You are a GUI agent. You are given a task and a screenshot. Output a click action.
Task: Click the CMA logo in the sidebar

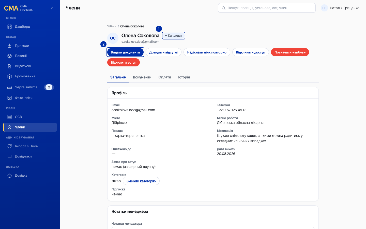(11, 8)
